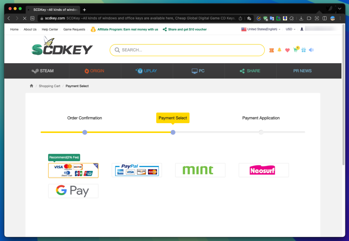The height and width of the screenshot is (241, 349).
Task: Open browser downloads icon
Action: click(x=301, y=18)
